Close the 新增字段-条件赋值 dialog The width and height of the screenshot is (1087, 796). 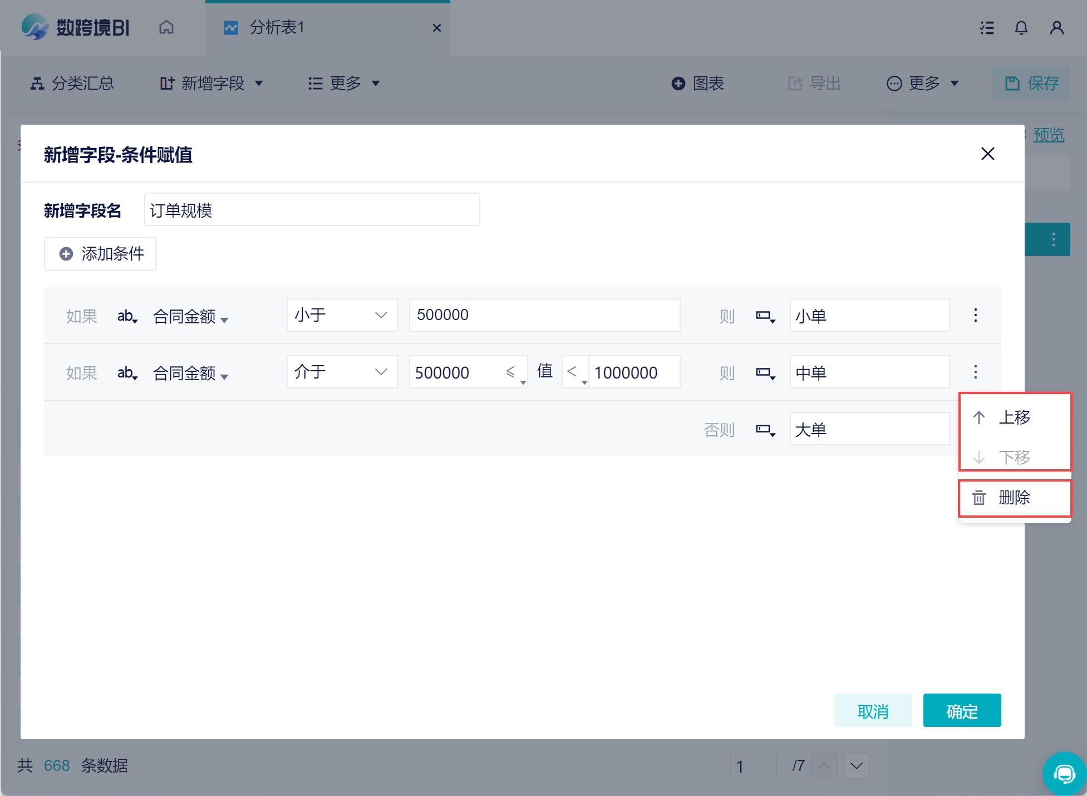tap(987, 154)
